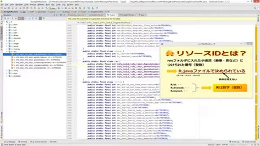Open the app run configuration dropdown
The height and width of the screenshot is (146, 260).
[53, 8]
